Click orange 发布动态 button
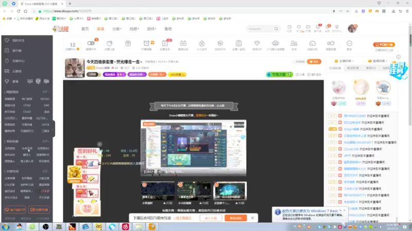Screen dimensions: 412x231 click(x=236, y=218)
